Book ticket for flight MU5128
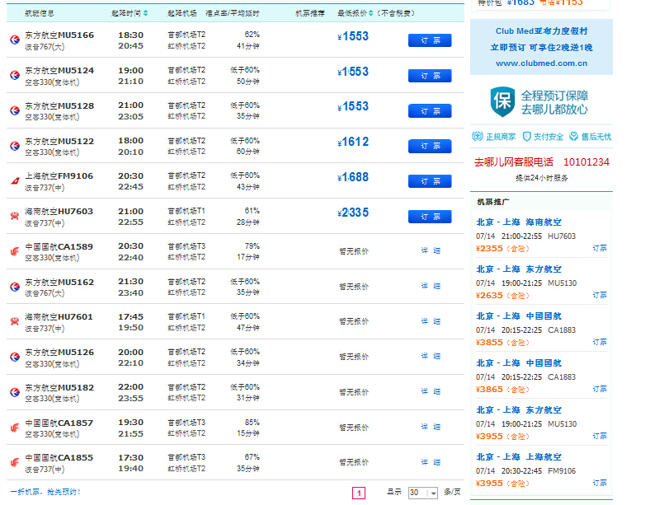Viewport: 650px width, 505px height. pos(430,111)
